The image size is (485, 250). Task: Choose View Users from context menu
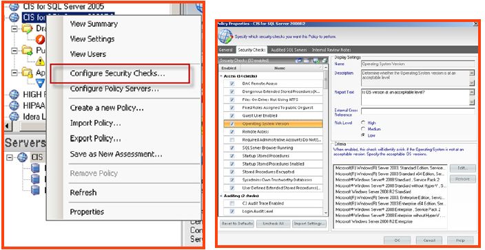[x=88, y=54]
